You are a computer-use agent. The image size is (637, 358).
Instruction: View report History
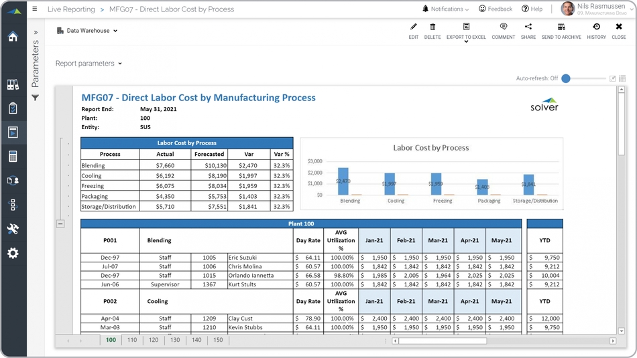coord(596,27)
